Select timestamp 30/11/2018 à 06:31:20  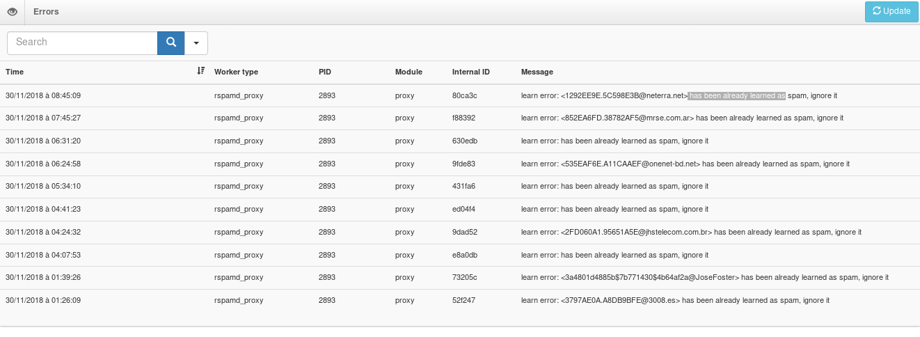click(x=43, y=141)
